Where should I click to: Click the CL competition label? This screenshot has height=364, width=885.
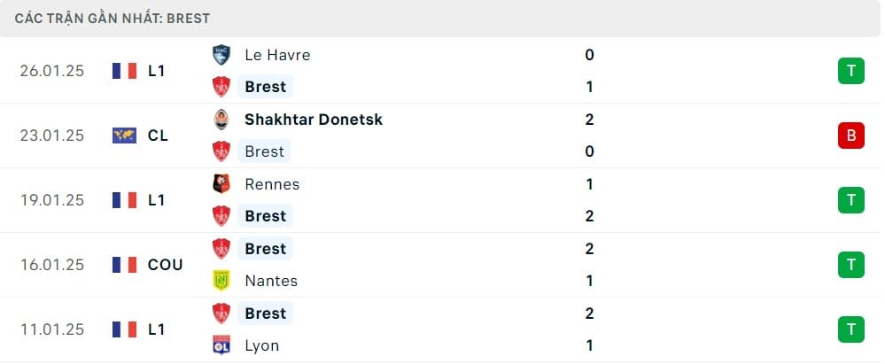click(158, 136)
